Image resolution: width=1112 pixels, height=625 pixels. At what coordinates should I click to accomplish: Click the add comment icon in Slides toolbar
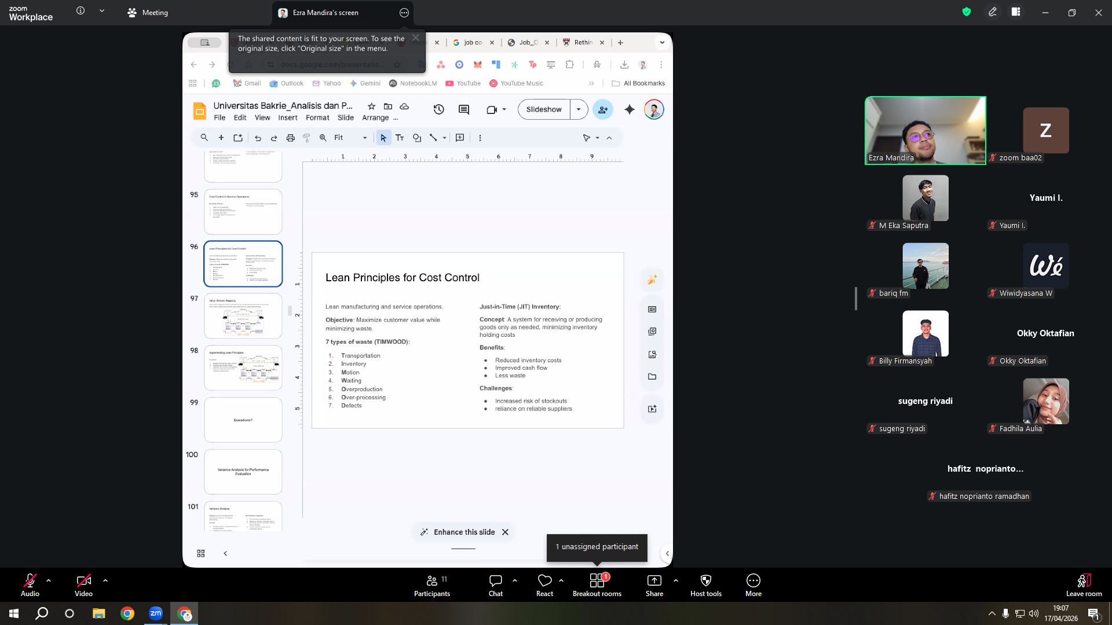(460, 138)
